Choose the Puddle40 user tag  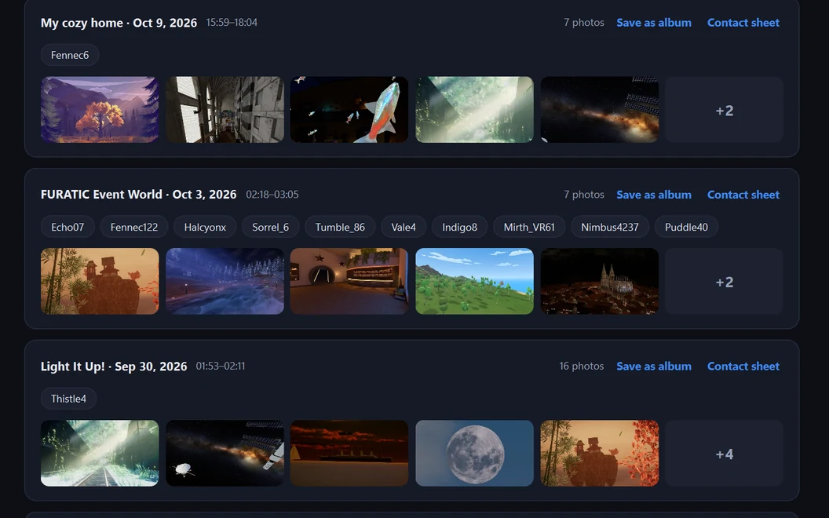coord(686,227)
